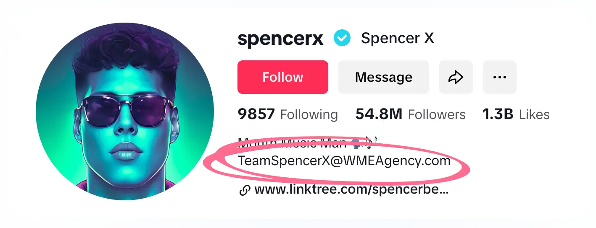This screenshot has width=596, height=228.
Task: Open the three-dot more options menu
Action: click(x=499, y=77)
